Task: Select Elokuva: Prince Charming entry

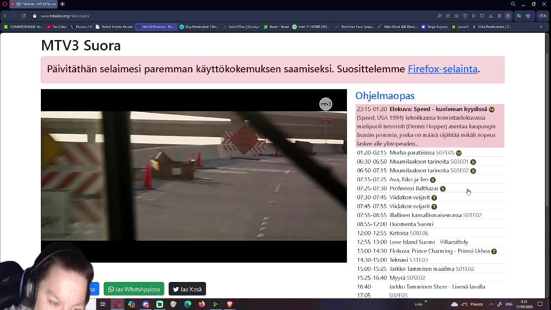Action: [430, 251]
